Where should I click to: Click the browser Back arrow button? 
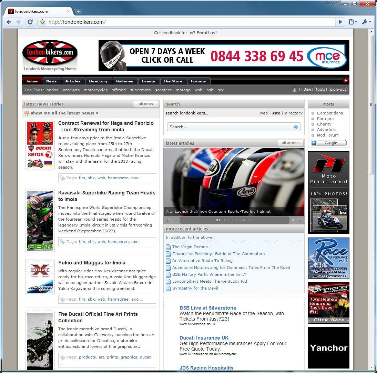[x=9, y=22]
